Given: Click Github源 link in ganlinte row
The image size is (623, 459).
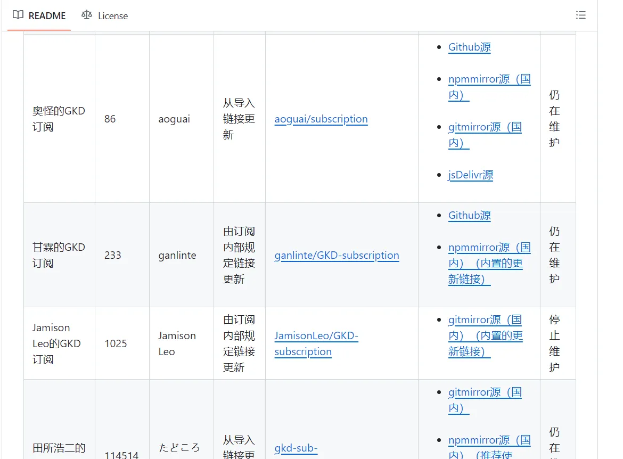Looking at the screenshot, I should click(469, 215).
